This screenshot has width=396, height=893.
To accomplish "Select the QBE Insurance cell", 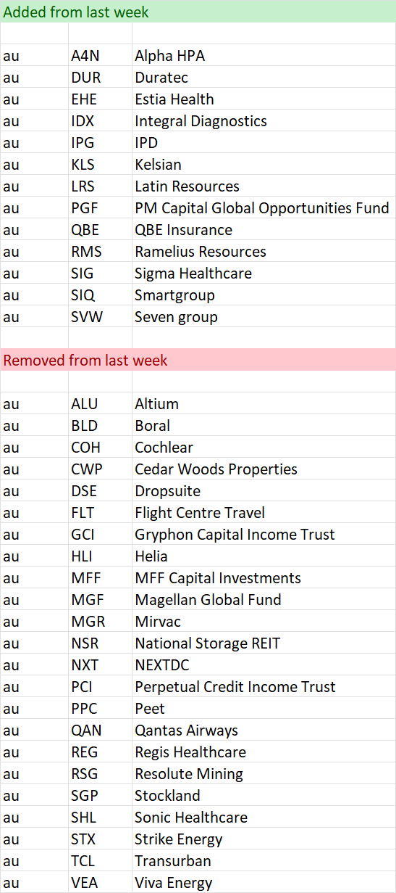I will tap(264, 229).
